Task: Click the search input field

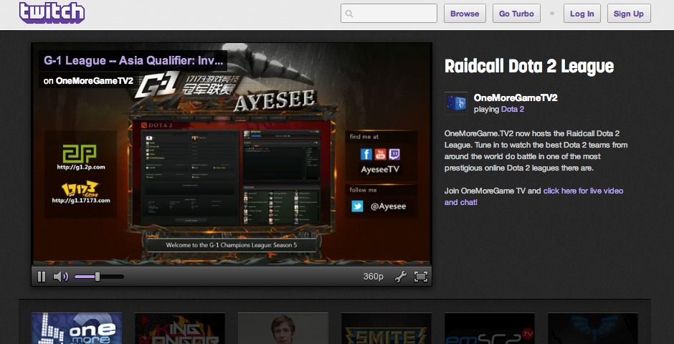Action: tap(389, 14)
